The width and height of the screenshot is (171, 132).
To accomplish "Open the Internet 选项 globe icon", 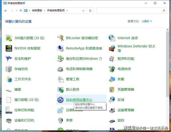I will [x=112, y=38].
